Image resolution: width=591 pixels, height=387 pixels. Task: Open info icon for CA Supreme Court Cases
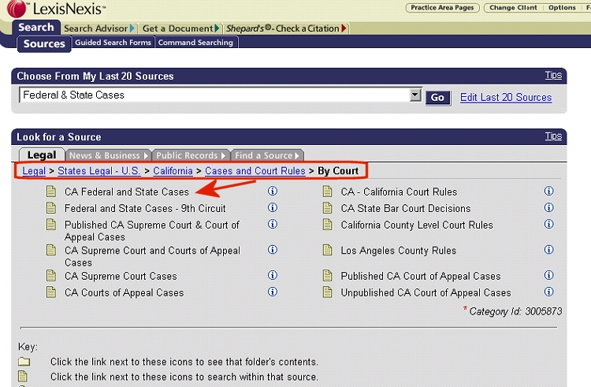point(273,275)
